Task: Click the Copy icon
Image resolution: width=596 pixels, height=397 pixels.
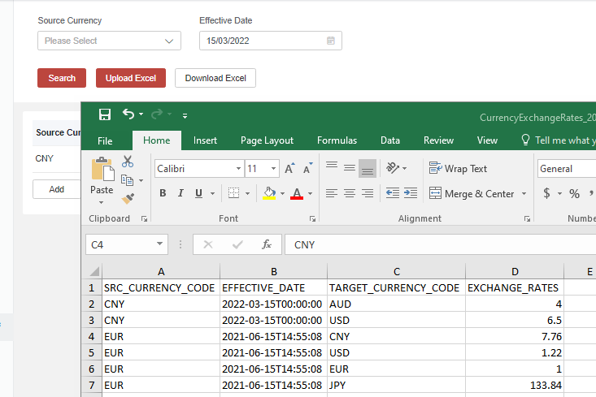Action: point(128,180)
